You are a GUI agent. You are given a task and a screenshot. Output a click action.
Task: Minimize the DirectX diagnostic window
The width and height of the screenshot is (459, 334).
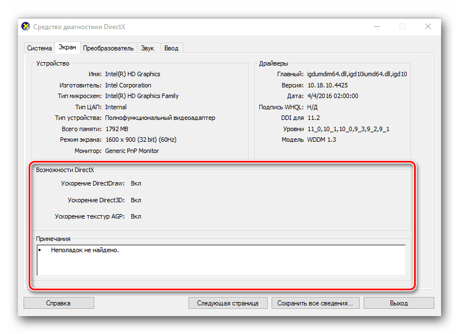point(377,26)
